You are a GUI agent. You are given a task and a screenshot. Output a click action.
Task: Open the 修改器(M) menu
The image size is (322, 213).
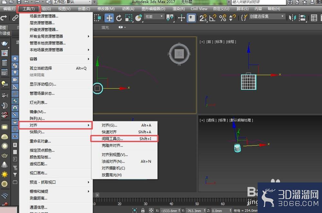click(106, 9)
